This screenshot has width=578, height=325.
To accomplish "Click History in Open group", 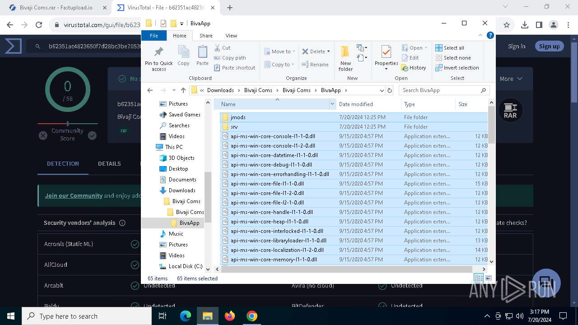I will click(x=414, y=68).
